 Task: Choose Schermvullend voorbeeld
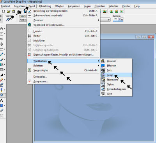63,16
